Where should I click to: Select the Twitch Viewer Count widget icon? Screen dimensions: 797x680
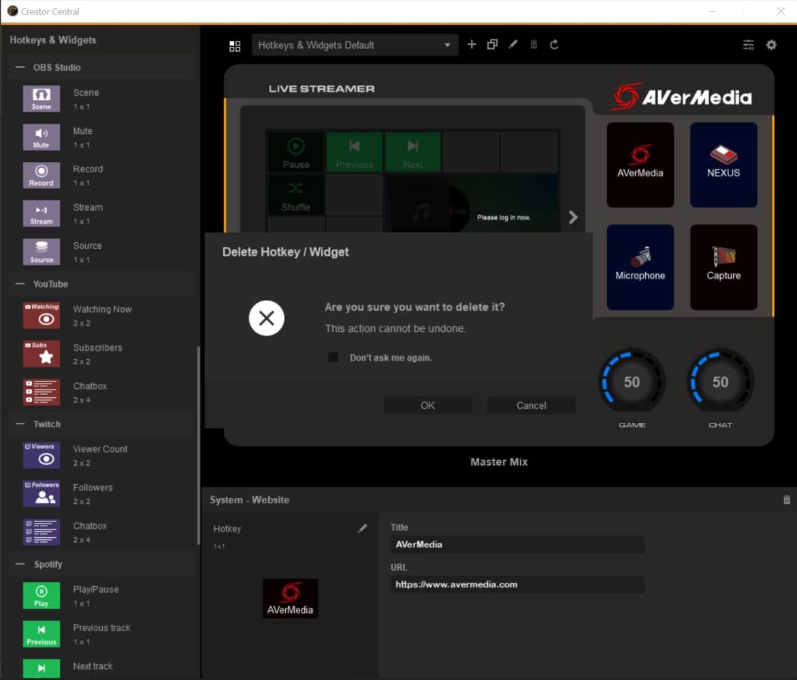pyautogui.click(x=42, y=455)
